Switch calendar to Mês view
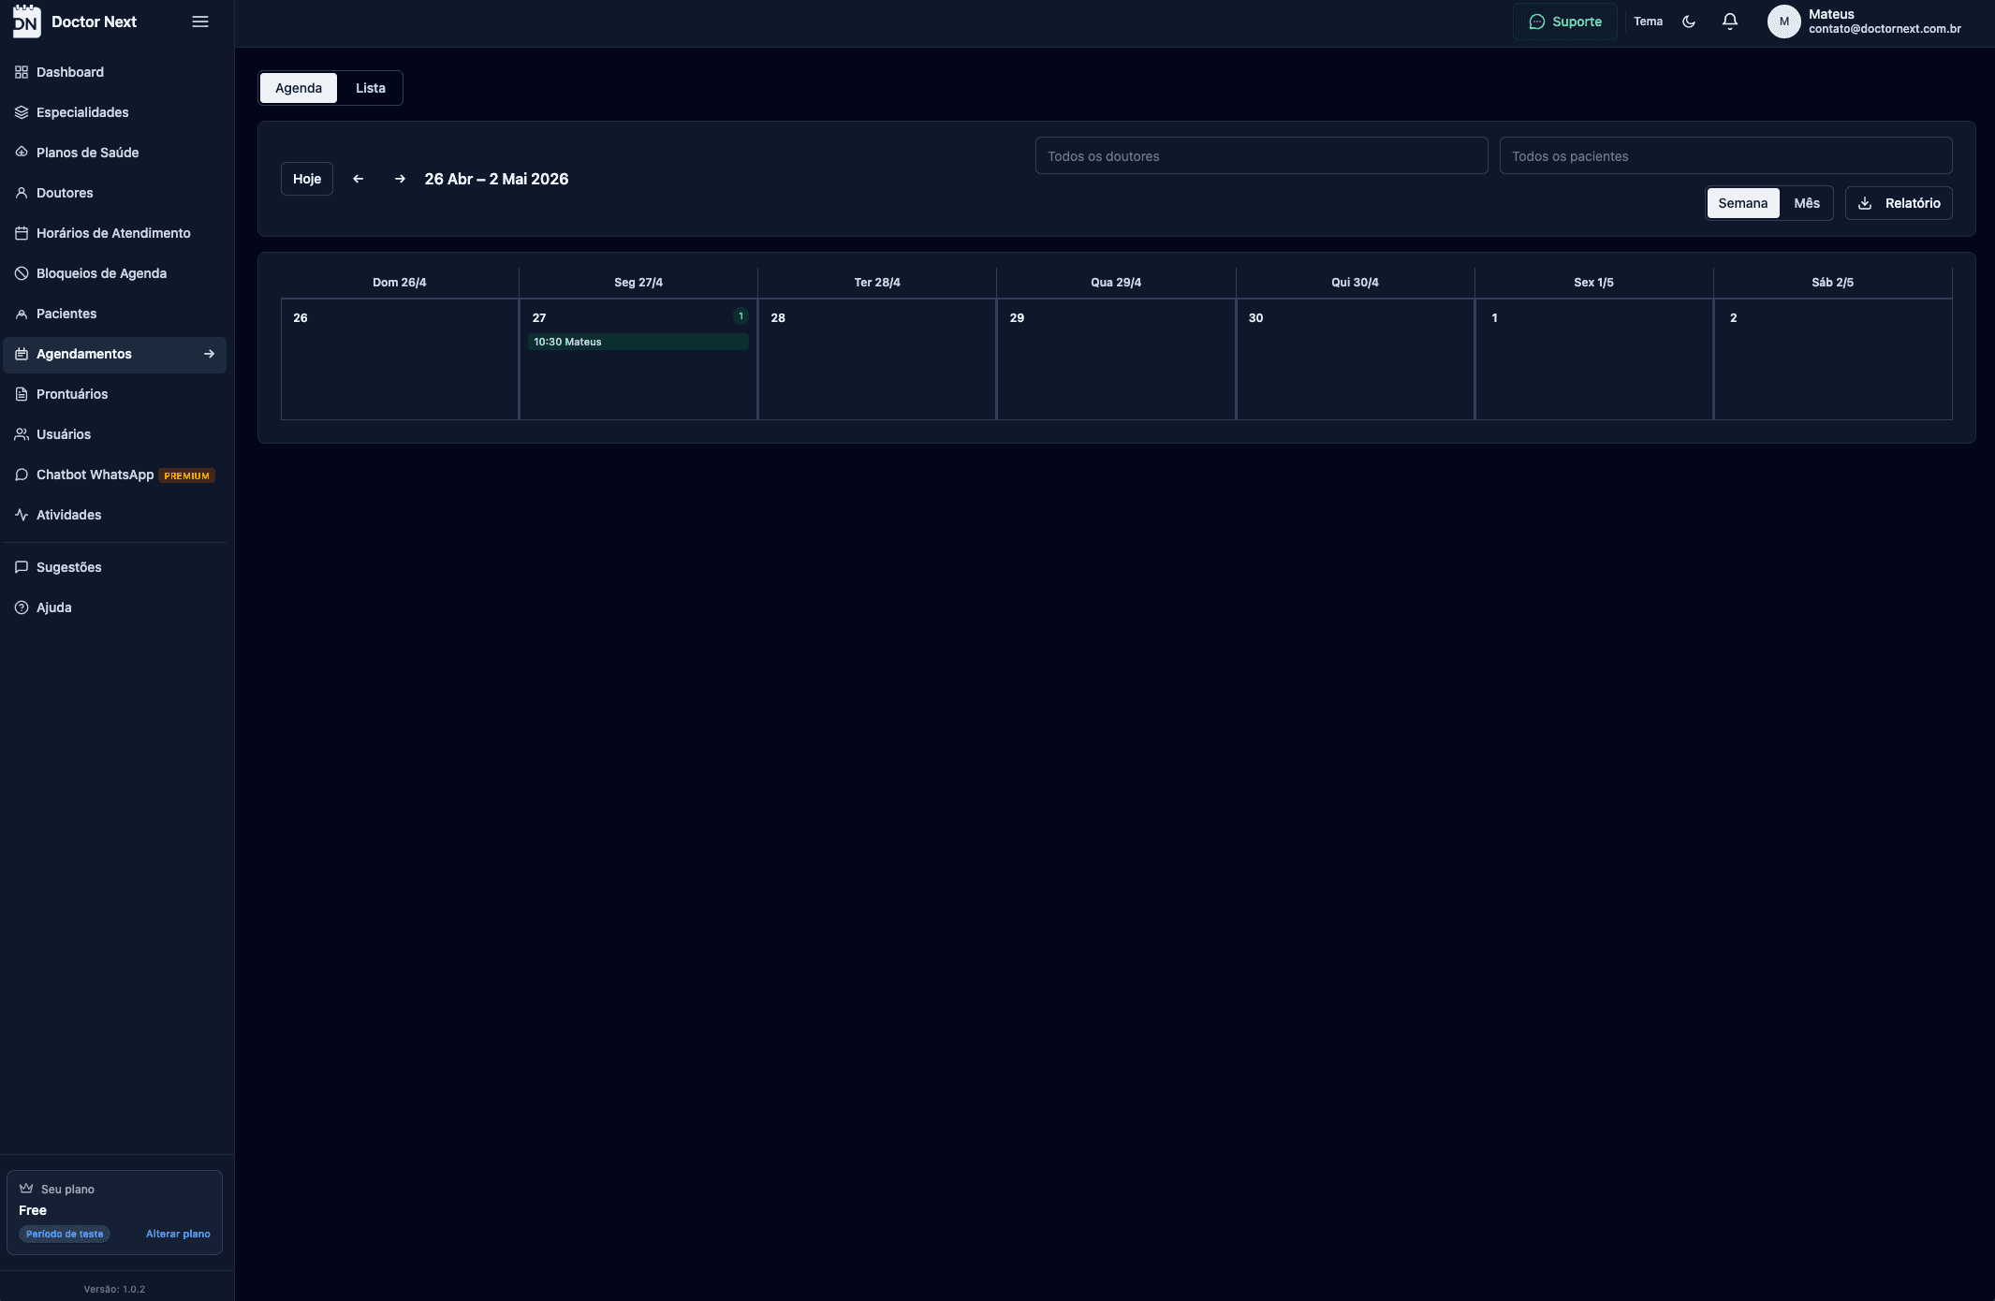Screen dimensions: 1995x1301 (1806, 203)
